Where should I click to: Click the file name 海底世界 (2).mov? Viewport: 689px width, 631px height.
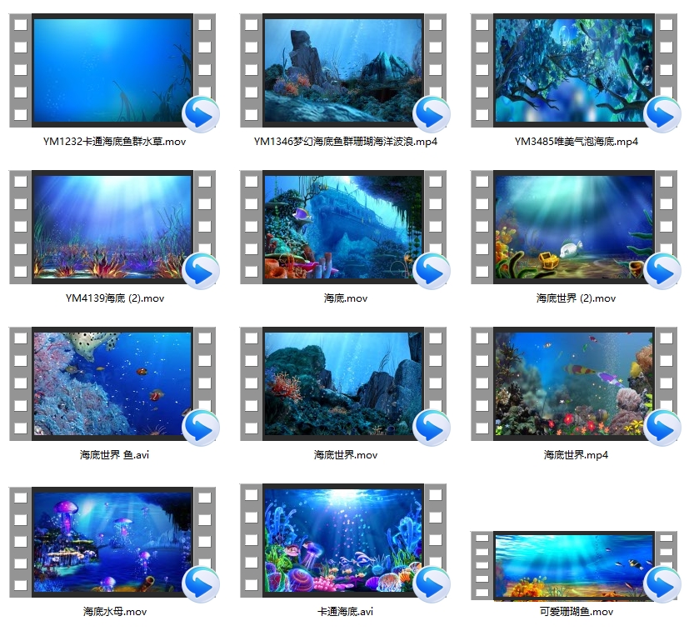[576, 298]
